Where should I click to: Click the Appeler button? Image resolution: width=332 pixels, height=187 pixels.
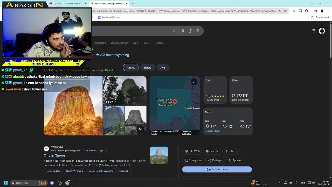[235, 160]
